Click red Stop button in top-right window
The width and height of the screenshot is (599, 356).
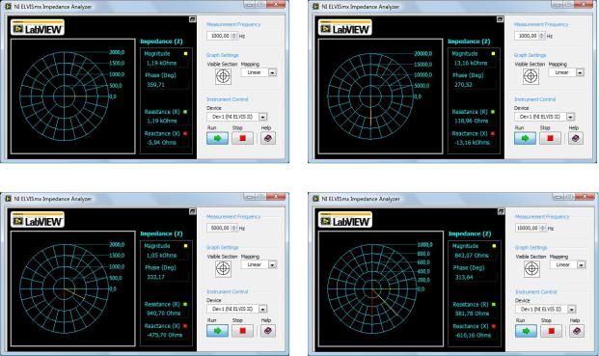click(x=550, y=138)
